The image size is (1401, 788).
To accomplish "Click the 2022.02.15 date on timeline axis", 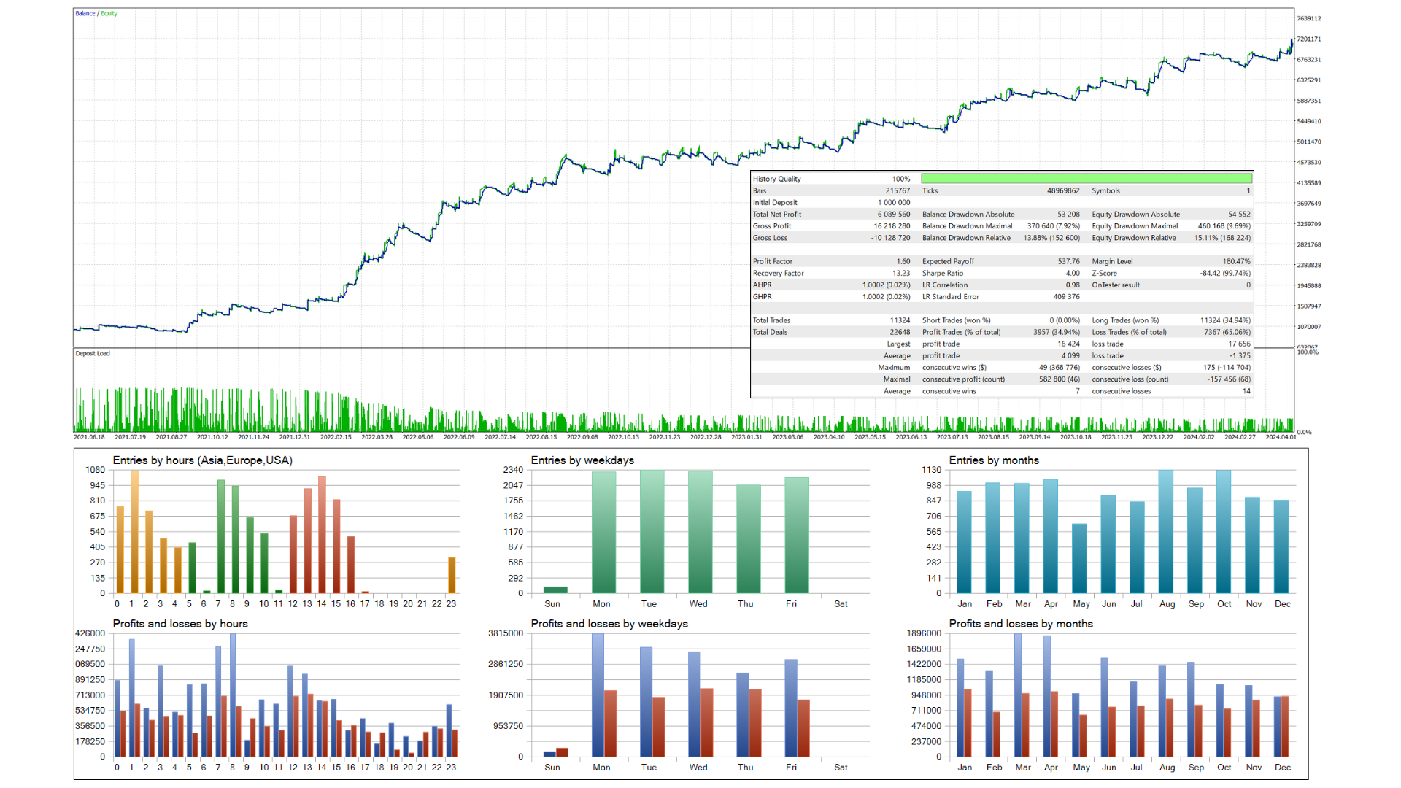I will pos(336,437).
